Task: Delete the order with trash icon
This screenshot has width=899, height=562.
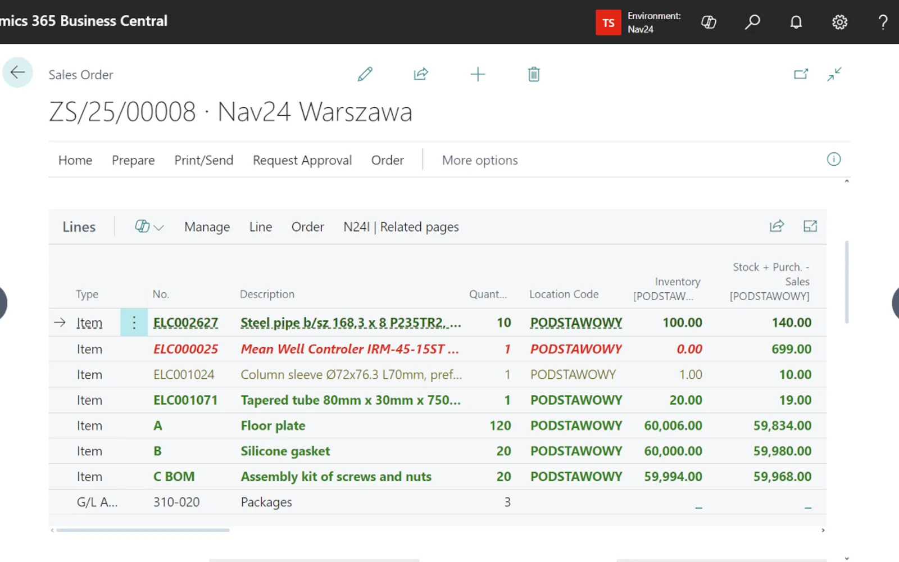Action: [x=534, y=74]
